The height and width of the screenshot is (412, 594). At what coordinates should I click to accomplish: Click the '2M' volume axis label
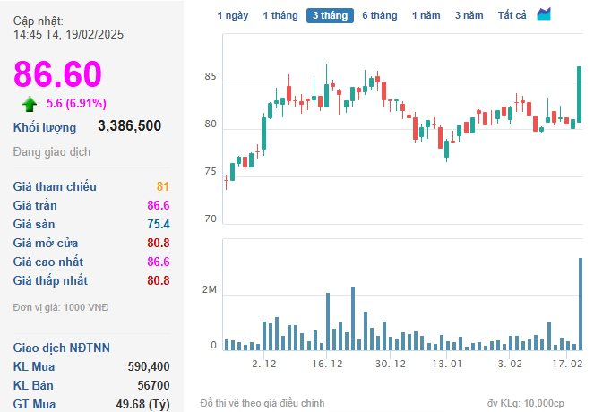click(x=210, y=289)
